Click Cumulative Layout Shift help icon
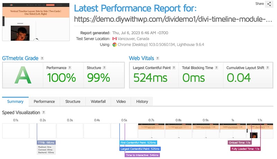Screen dimensions: 277x159 tap(267, 68)
